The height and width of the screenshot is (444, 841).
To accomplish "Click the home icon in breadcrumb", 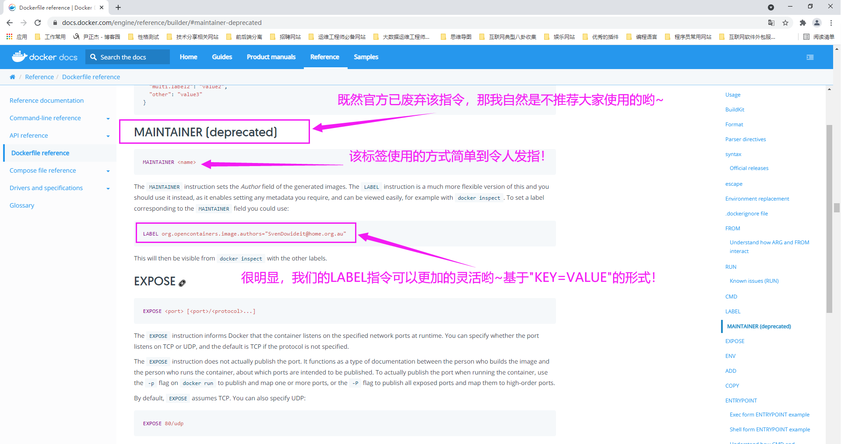I will [x=12, y=77].
